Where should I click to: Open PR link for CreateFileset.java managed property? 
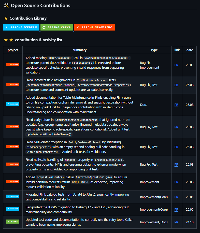point(176,165)
